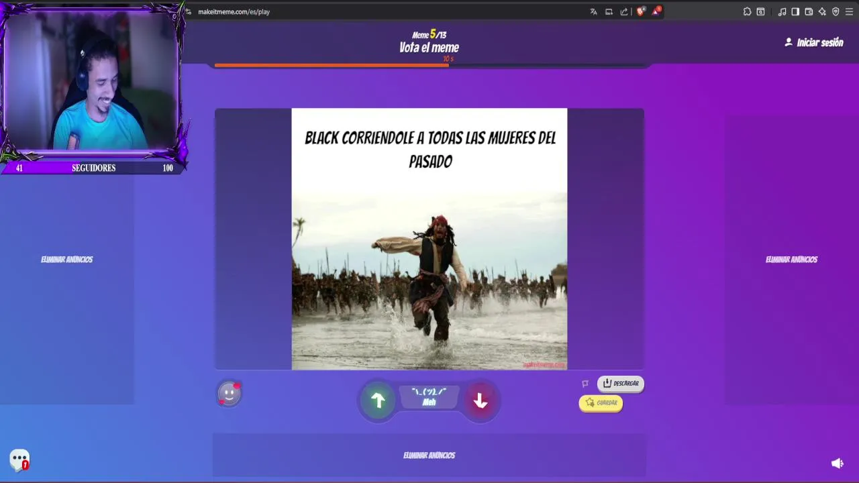Open the translate page icon in address bar

pos(593,11)
